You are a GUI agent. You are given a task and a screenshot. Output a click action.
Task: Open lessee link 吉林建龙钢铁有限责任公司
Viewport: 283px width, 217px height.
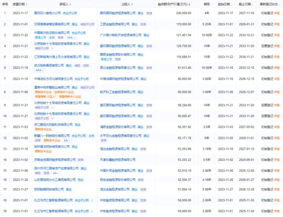coord(52,147)
